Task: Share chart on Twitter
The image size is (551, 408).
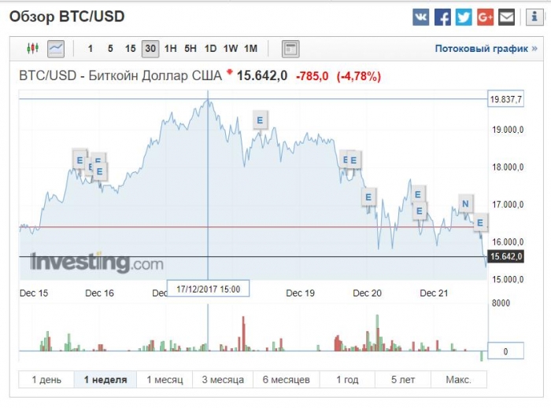Action: (x=464, y=17)
